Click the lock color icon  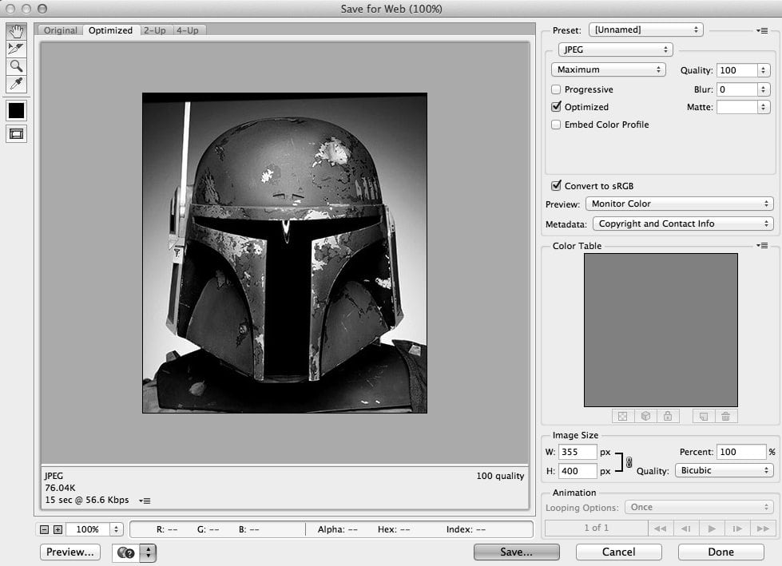[668, 416]
